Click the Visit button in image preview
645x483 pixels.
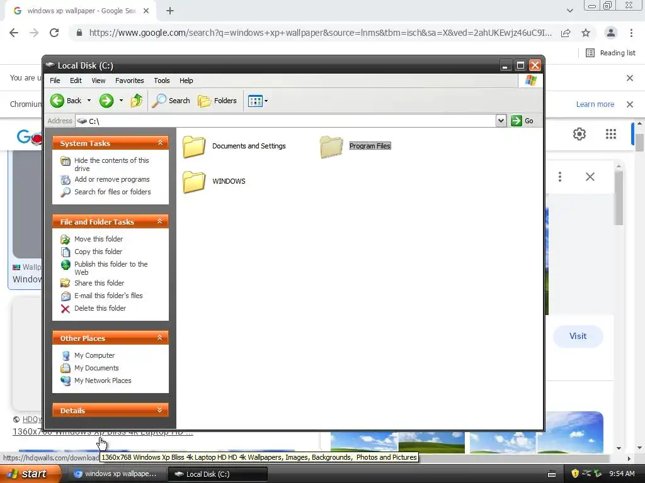click(578, 336)
